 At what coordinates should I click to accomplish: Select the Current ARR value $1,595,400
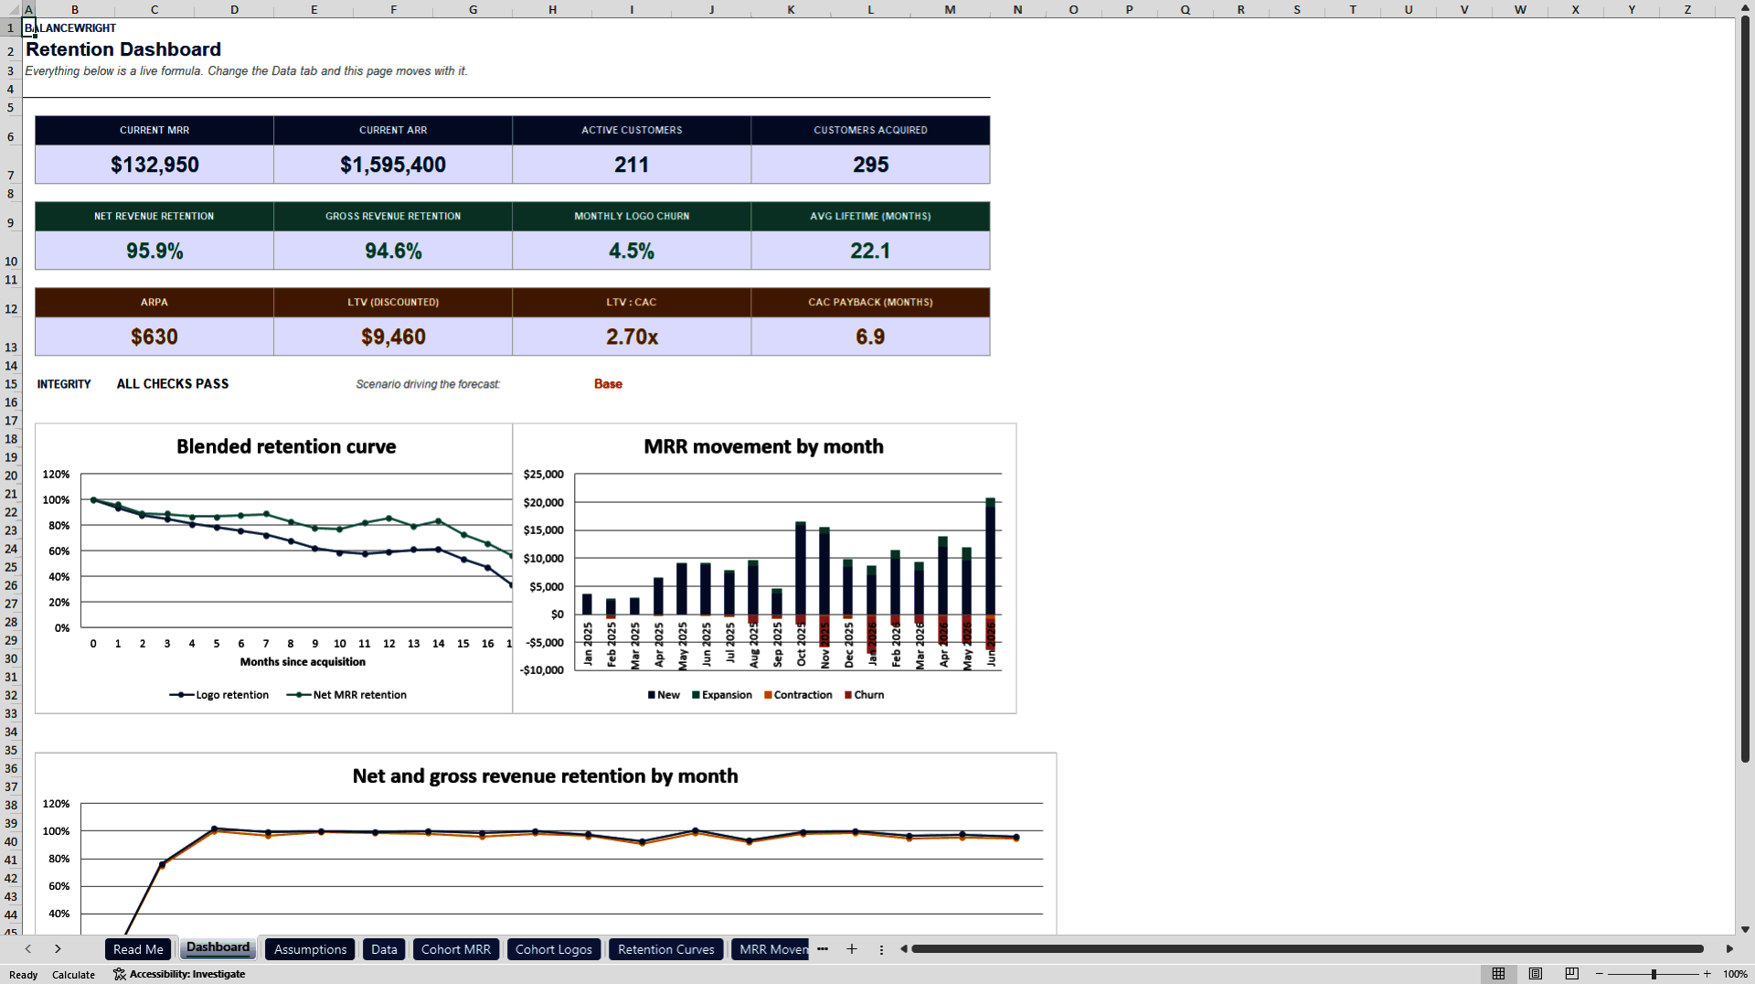(393, 165)
